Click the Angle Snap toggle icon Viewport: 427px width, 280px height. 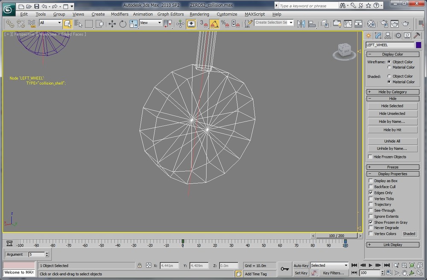coord(214,24)
